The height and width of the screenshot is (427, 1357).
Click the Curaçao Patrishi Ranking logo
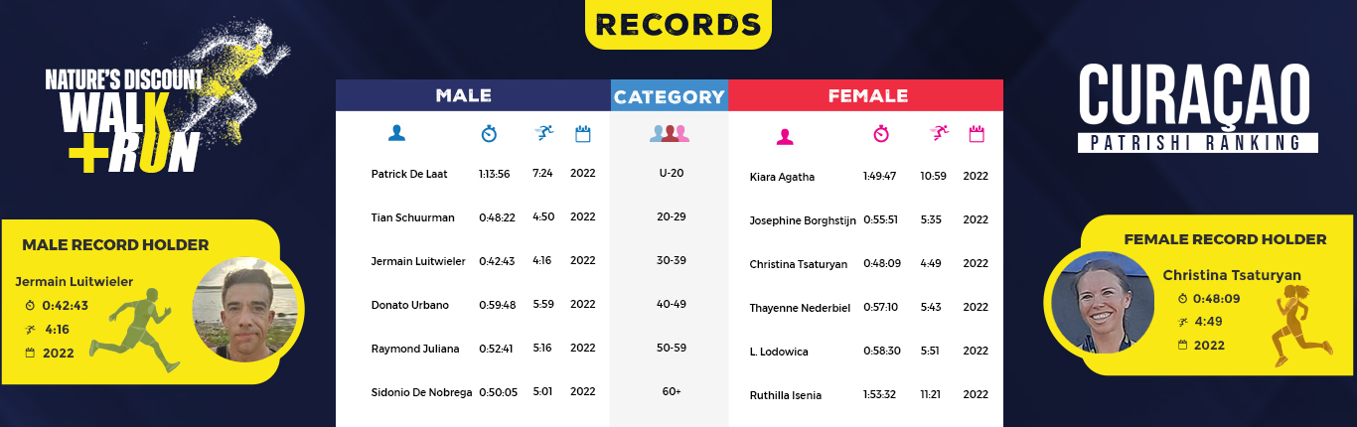click(1197, 107)
